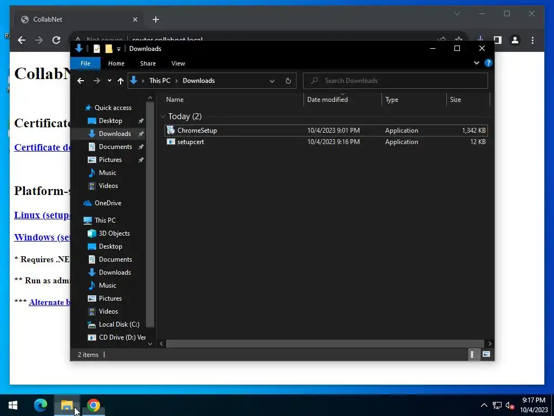Open pinned Documents under Quick access

tap(115, 146)
